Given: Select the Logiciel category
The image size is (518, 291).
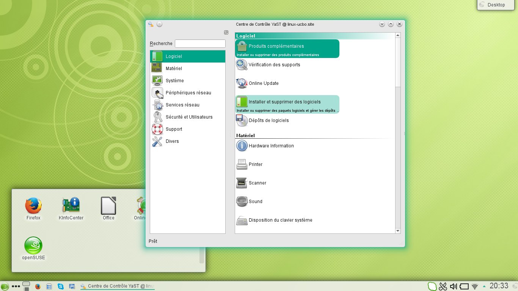Looking at the screenshot, I should (188, 56).
